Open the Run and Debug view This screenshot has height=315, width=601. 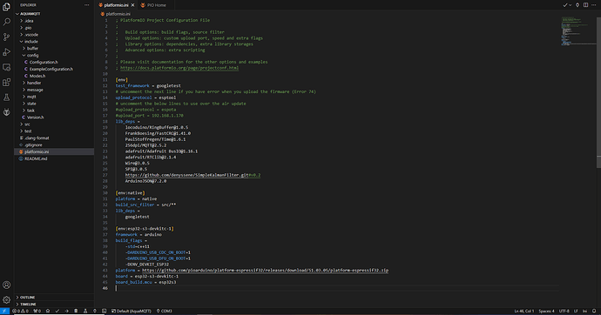tap(6, 52)
